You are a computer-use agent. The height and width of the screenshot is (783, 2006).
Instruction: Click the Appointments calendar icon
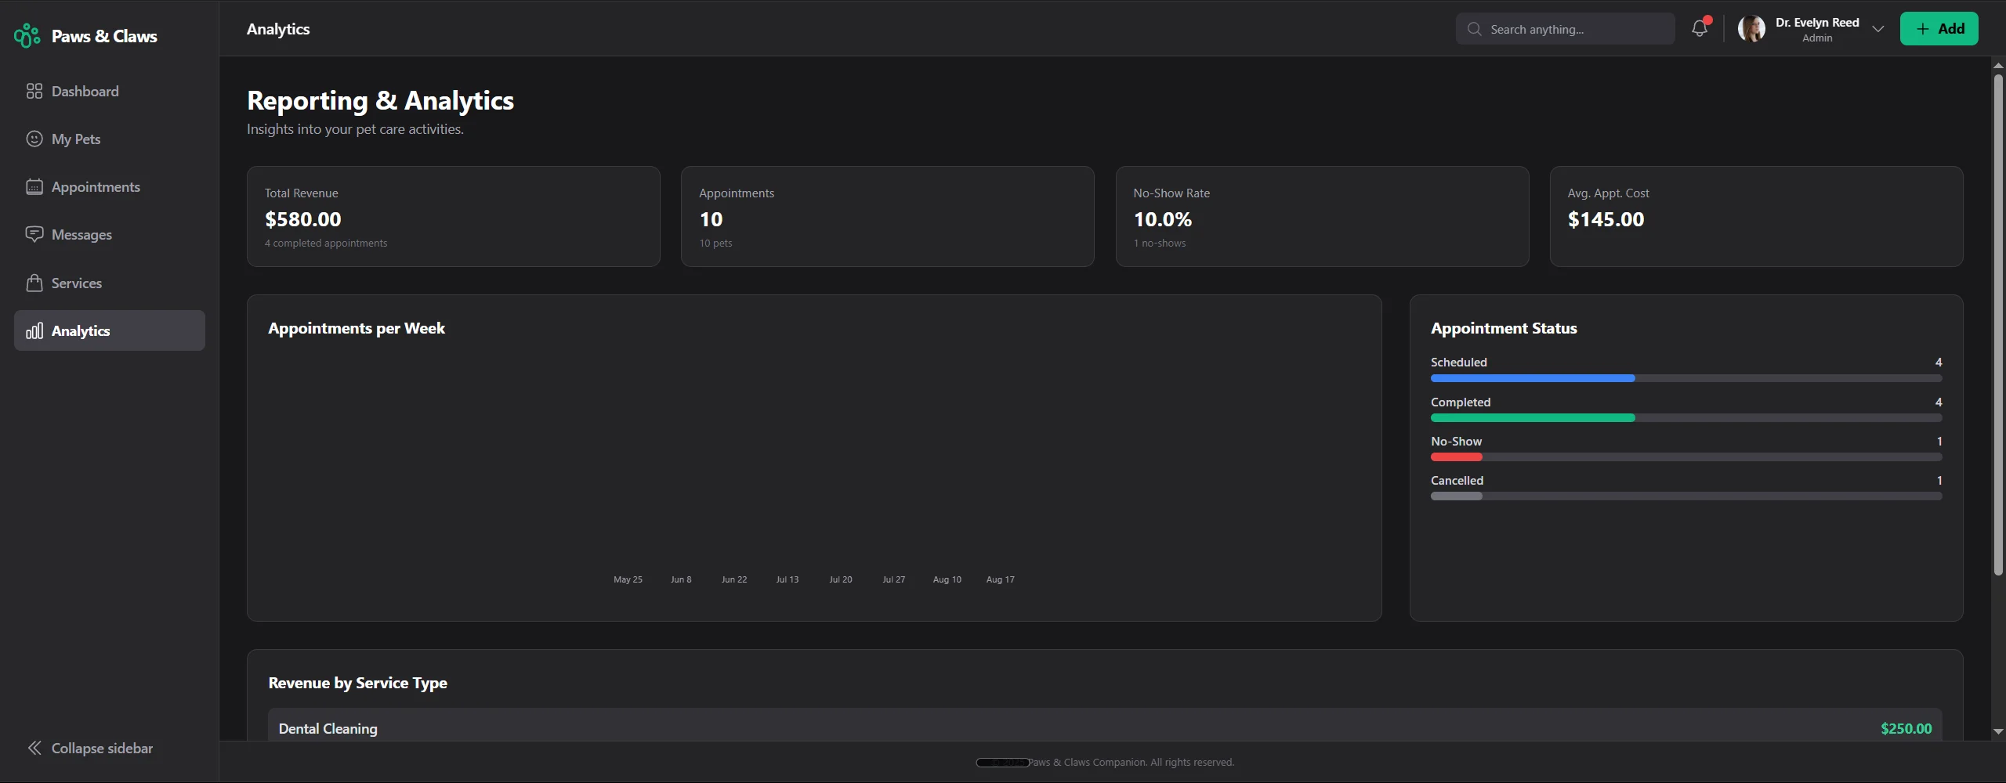[x=34, y=187]
